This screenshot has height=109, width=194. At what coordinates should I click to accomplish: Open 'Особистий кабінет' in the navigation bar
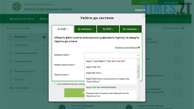pyautogui.click(x=22, y=19)
